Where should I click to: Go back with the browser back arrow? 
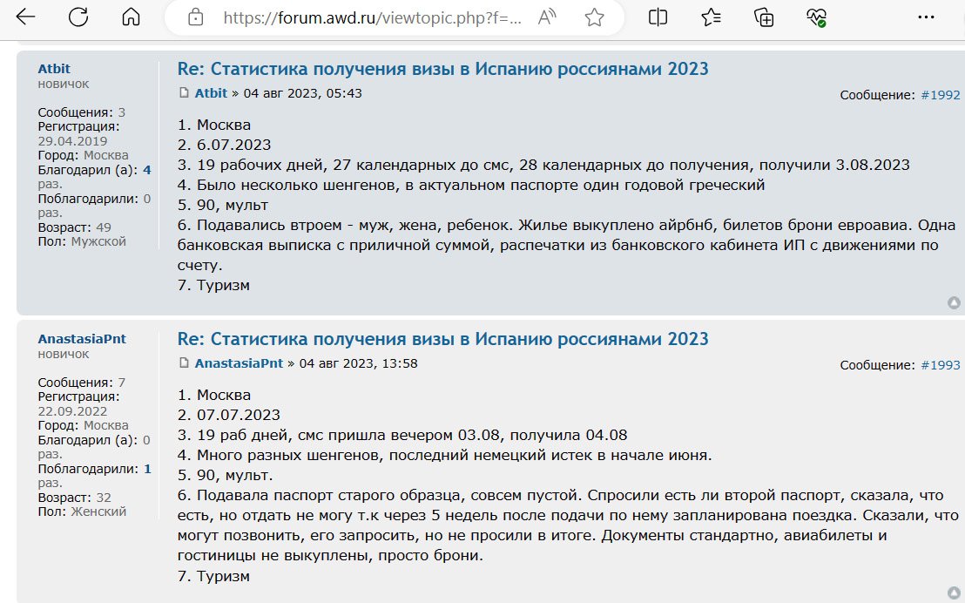pos(26,17)
